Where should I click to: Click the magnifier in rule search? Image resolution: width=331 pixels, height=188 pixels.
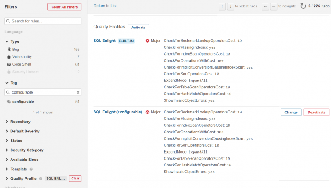(x=8, y=21)
